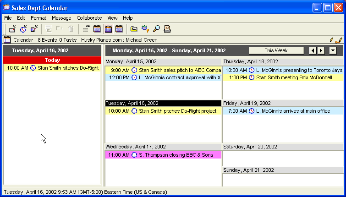Viewport: 346px width, 197px height.
Task: Click the New Event clock toolbar icon
Action: [x=23, y=29]
